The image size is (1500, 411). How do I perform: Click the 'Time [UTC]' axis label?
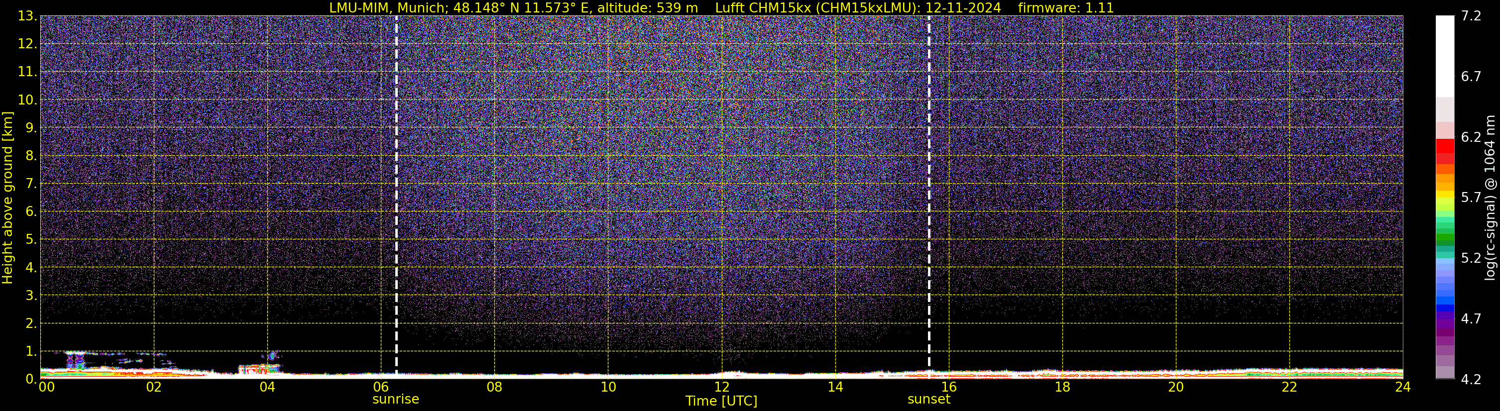[x=721, y=401]
